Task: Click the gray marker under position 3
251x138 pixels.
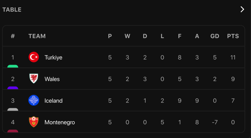Action: [13, 109]
